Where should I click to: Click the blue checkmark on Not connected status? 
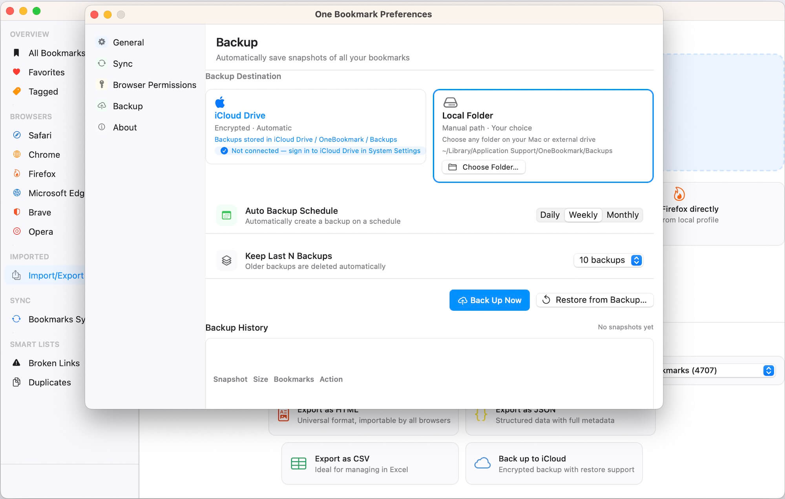tap(224, 151)
